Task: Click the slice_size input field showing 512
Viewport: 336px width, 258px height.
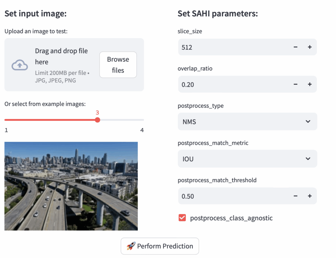Action: pyautogui.click(x=230, y=47)
